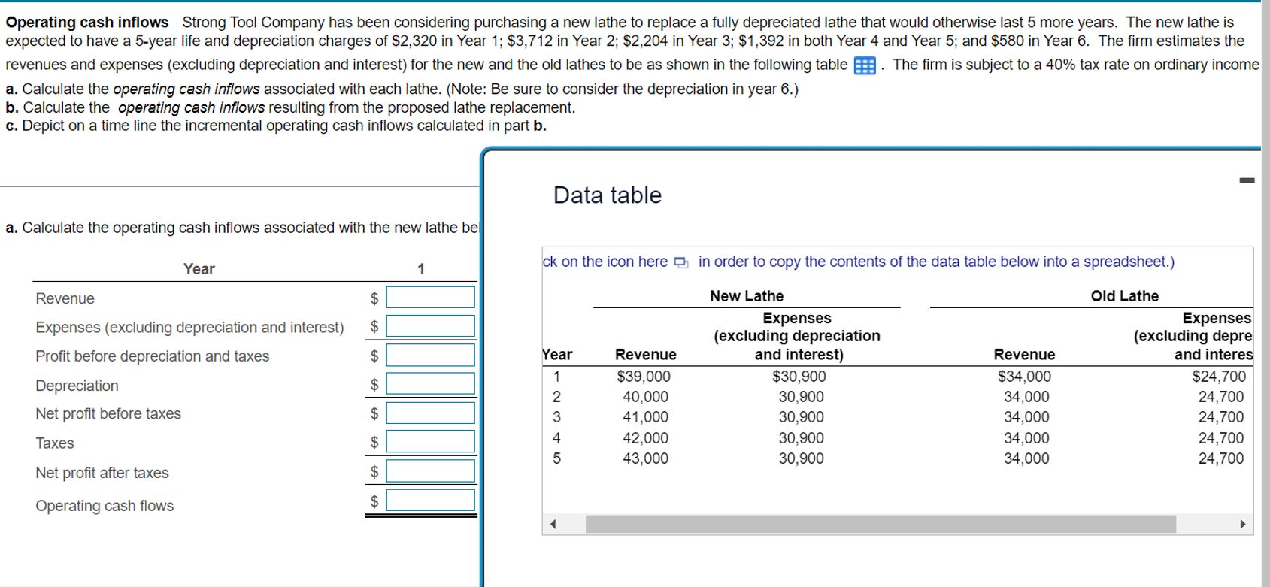
Task: Click the data table horizontal scrollbar thumb
Action: 881,525
